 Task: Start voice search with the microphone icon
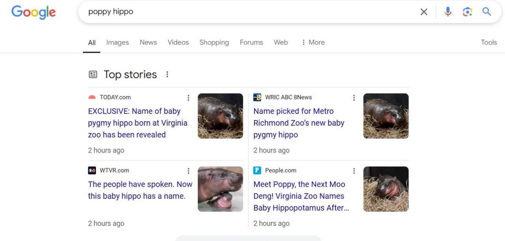coord(448,12)
